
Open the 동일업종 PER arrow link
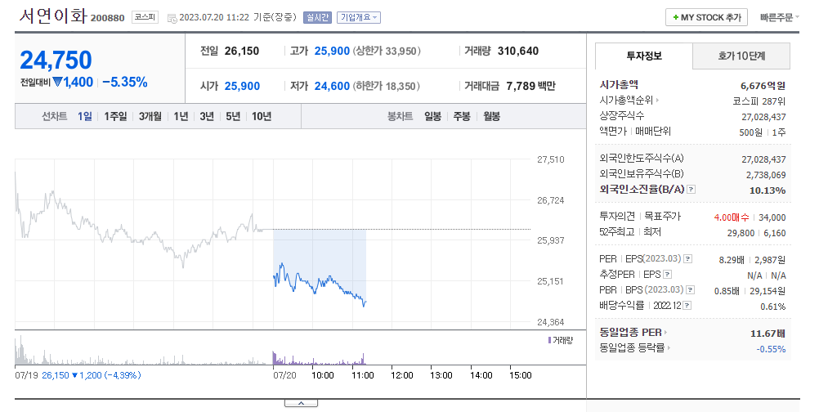(x=633, y=333)
